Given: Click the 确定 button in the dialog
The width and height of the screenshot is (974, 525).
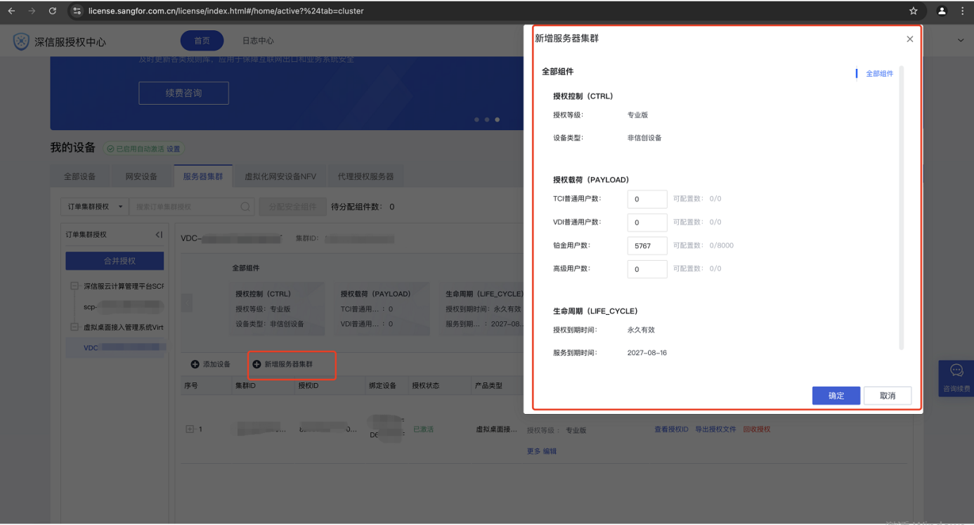Looking at the screenshot, I should tap(836, 396).
